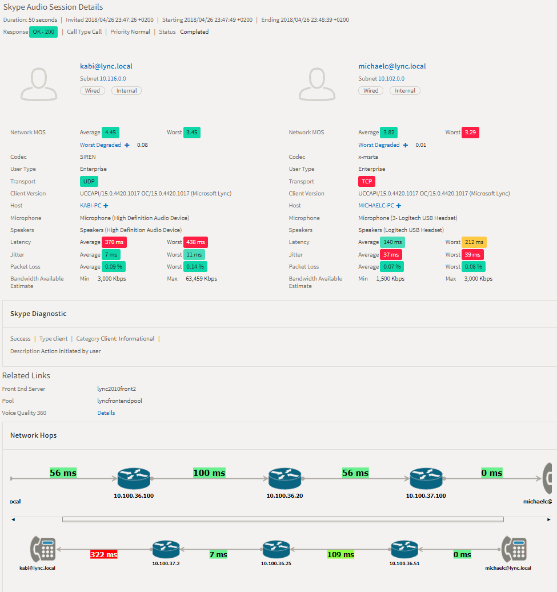The height and width of the screenshot is (592, 557).
Task: Click the Description Action initiated by user text
Action: [x=55, y=351]
